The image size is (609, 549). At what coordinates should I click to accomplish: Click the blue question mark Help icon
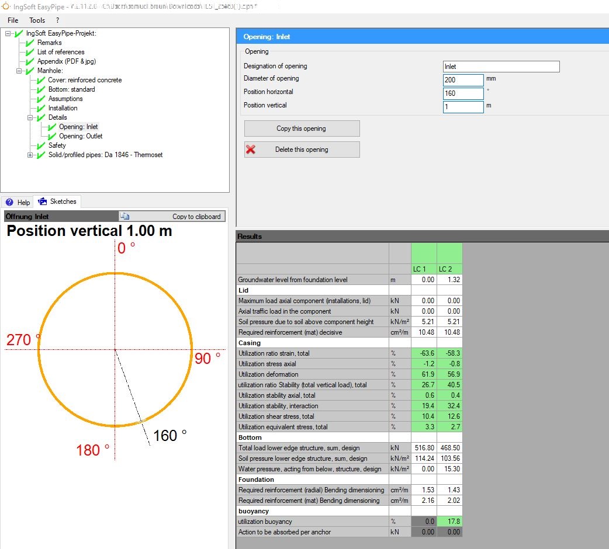9,202
